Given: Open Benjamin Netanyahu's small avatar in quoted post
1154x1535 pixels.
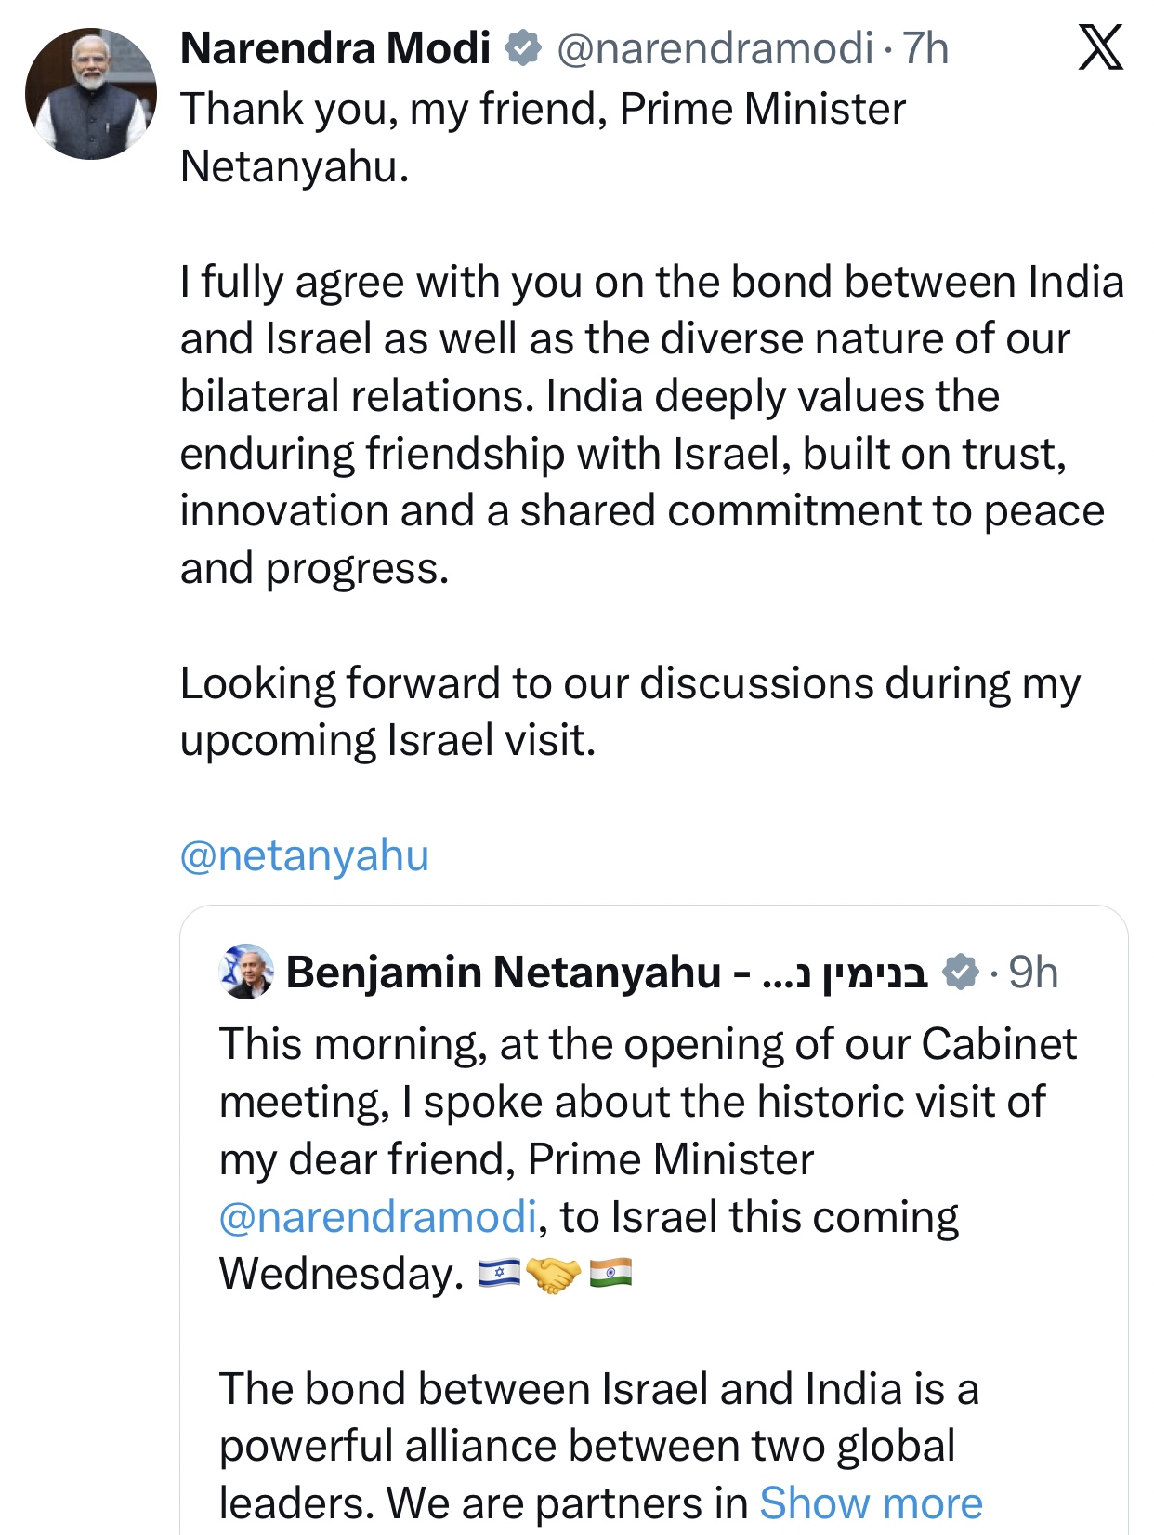Looking at the screenshot, I should tap(246, 973).
